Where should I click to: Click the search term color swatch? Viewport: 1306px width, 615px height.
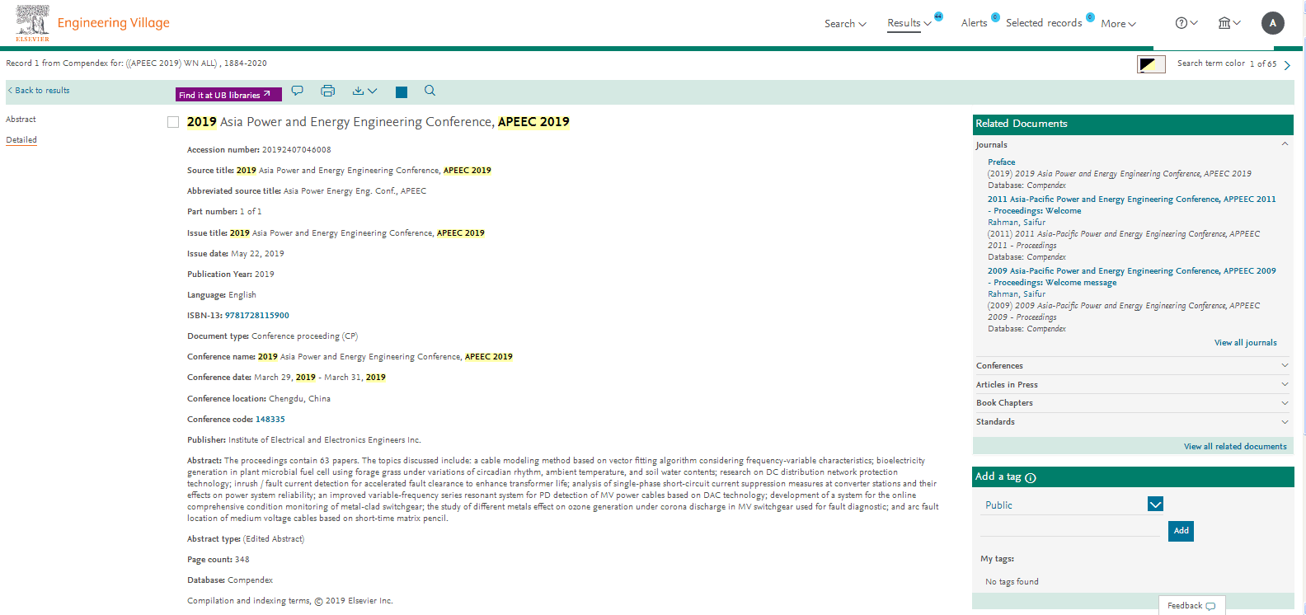point(1151,64)
